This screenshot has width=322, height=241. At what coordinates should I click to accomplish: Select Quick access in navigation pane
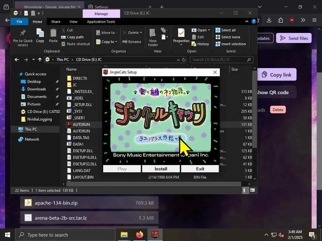35,74
